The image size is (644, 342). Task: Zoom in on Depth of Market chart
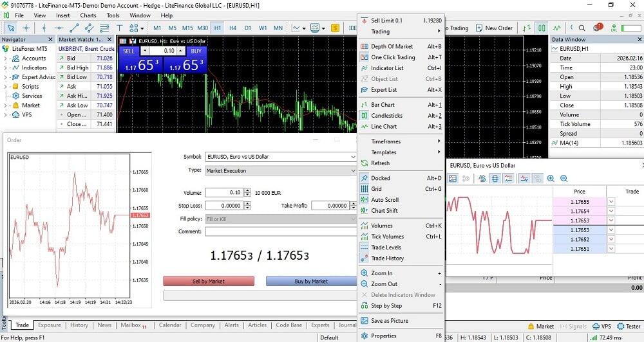click(551, 178)
